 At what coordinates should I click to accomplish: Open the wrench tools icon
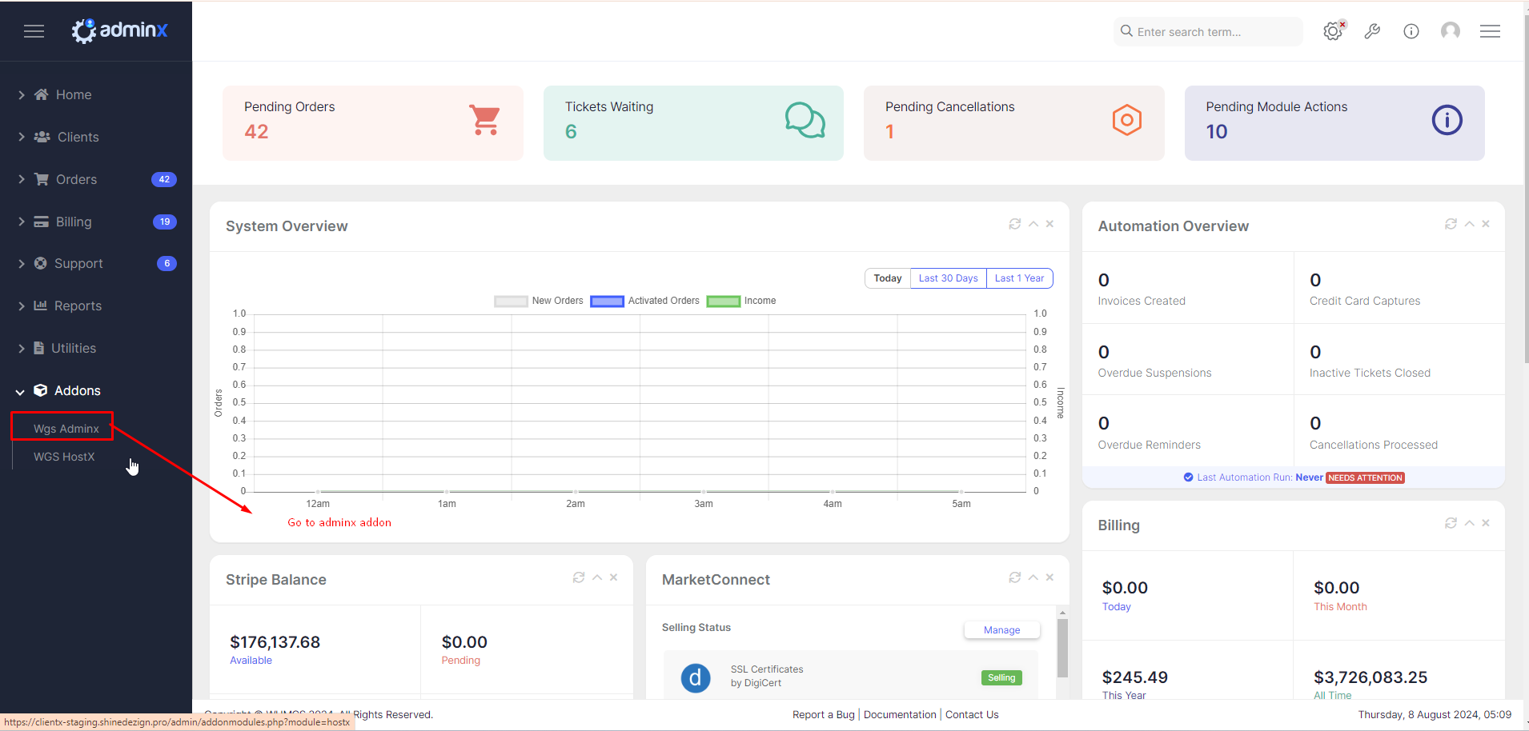[1372, 31]
